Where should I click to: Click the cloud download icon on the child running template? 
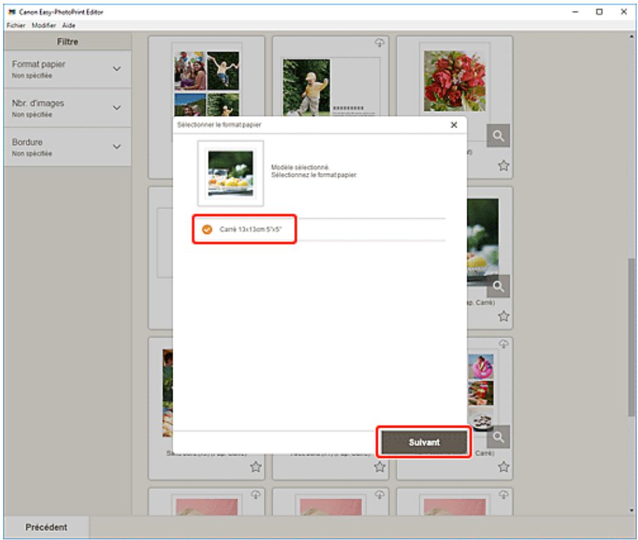coord(379,43)
